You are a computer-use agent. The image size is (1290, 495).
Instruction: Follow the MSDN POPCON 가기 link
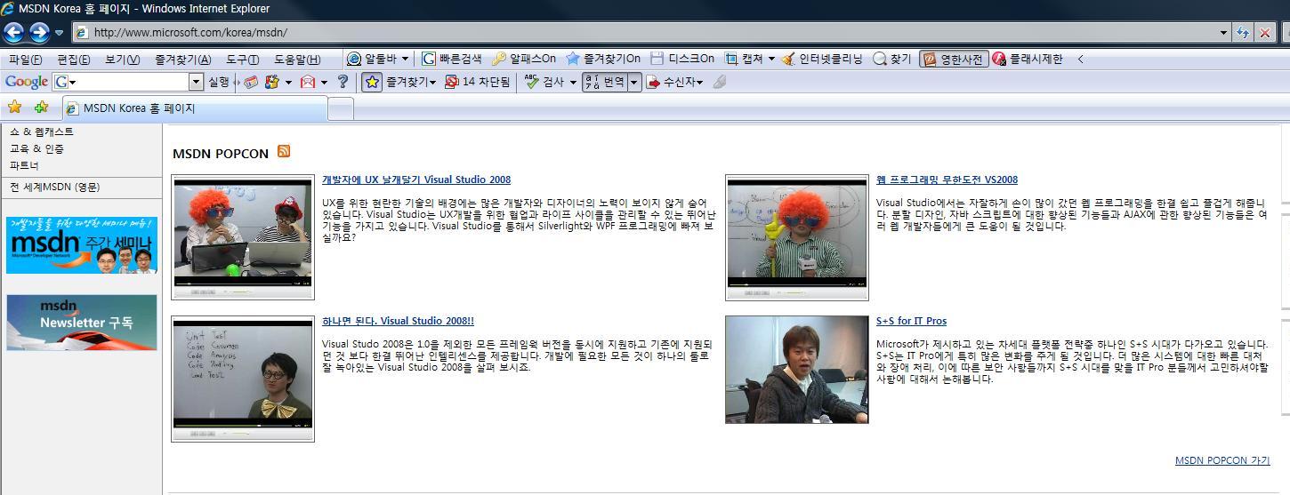pyautogui.click(x=1222, y=460)
